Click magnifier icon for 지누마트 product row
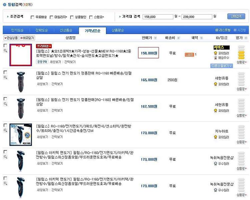This screenshot has width=250, height=200. click(x=5, y=130)
